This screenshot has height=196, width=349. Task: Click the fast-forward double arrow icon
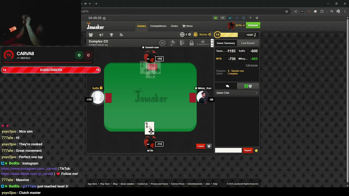tap(162, 43)
